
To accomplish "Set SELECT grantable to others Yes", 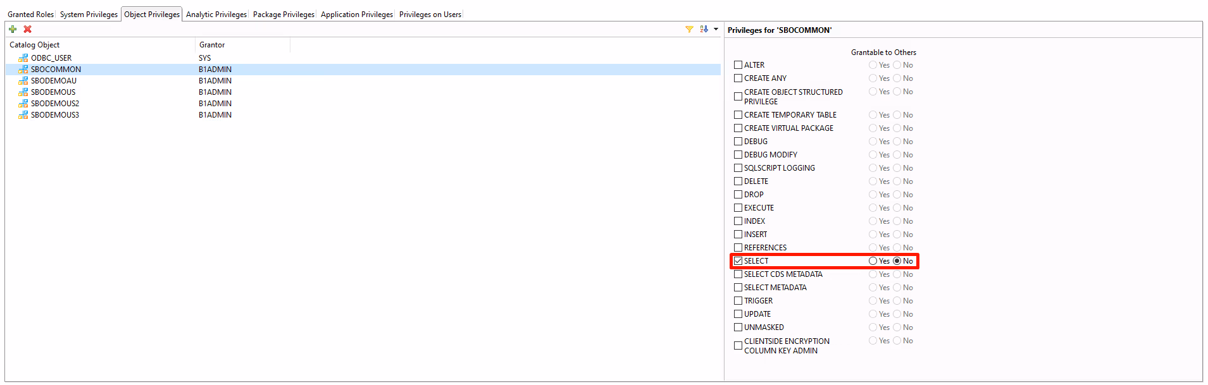I will (x=873, y=261).
